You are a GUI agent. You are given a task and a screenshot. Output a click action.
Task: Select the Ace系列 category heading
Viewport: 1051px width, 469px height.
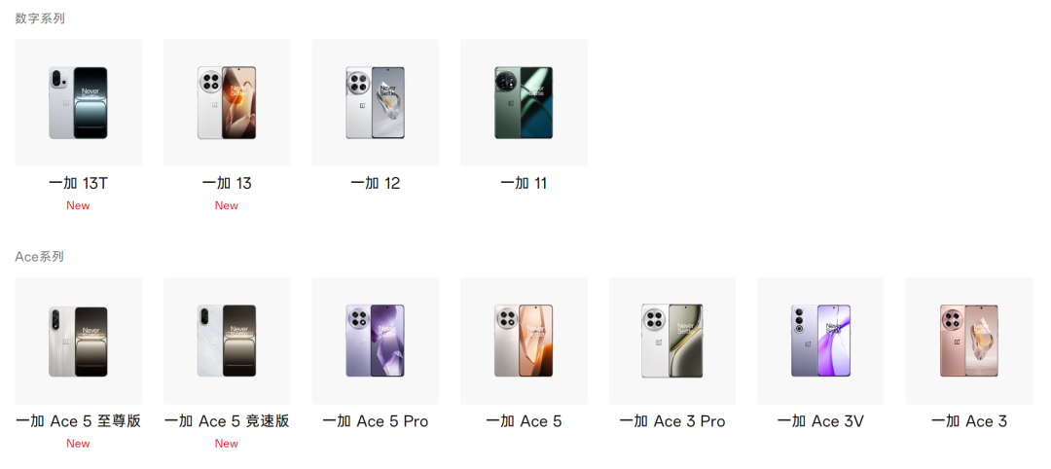[40, 257]
